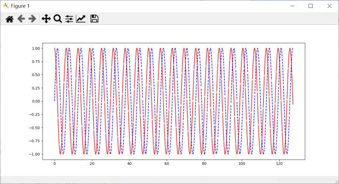Screen dimensions: 339x184
Task: Click the x-axis tick label 120
Action: [279, 164]
